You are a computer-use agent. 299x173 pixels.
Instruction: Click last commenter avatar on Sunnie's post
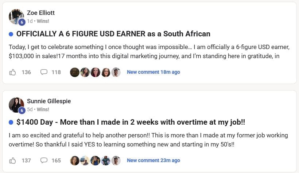coord(116,160)
